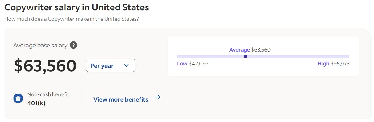Click the Non-cash benefit label
The image size is (374, 122).
(48, 94)
